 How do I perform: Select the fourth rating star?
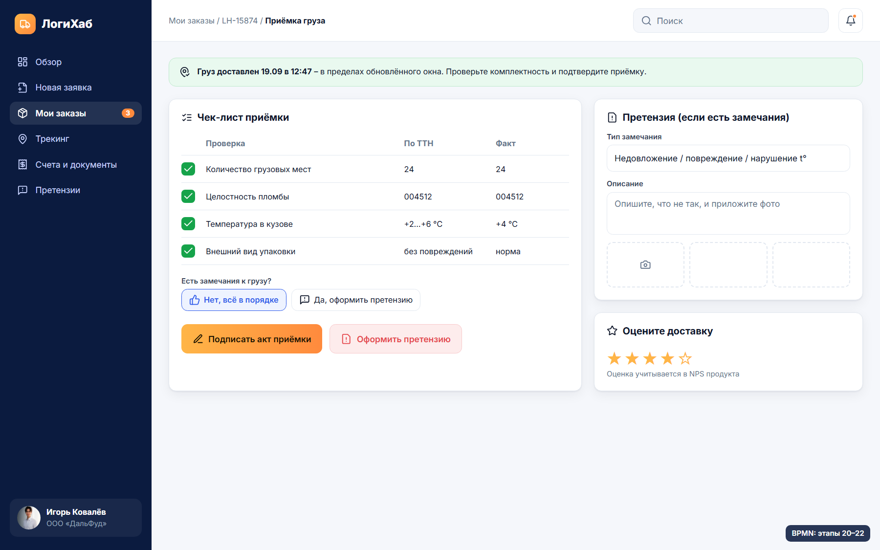pos(667,358)
